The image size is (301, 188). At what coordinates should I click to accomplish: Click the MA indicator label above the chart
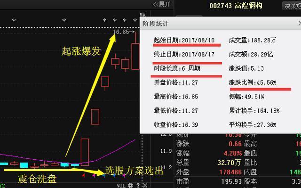tap(143, 15)
